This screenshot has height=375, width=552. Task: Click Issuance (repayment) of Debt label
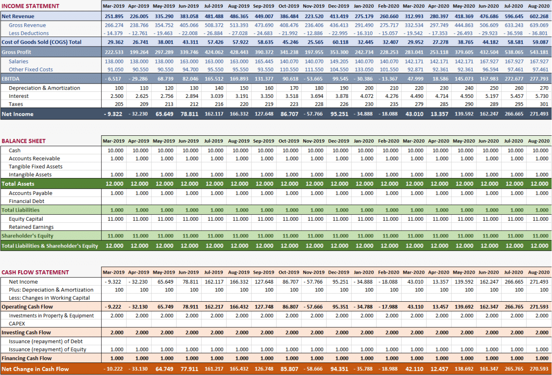click(x=46, y=341)
